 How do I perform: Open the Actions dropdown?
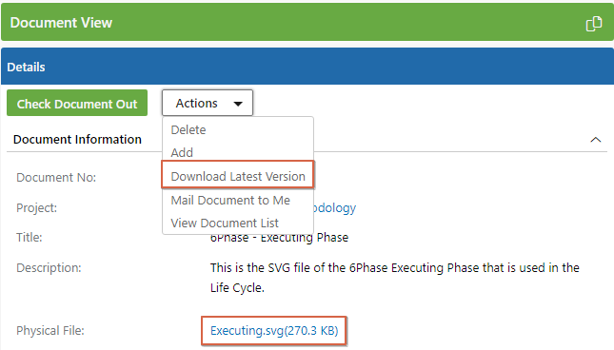pyautogui.click(x=208, y=103)
